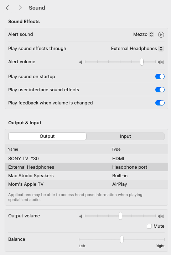This screenshot has height=255, width=171.
Task: Click the quiet speaker icon beside Output volume
Action: pos(81,216)
